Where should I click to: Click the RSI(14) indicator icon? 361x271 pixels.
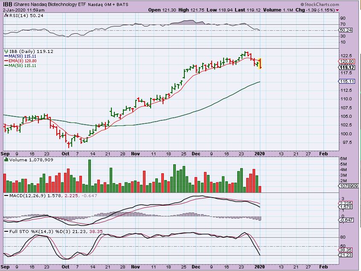[6, 15]
